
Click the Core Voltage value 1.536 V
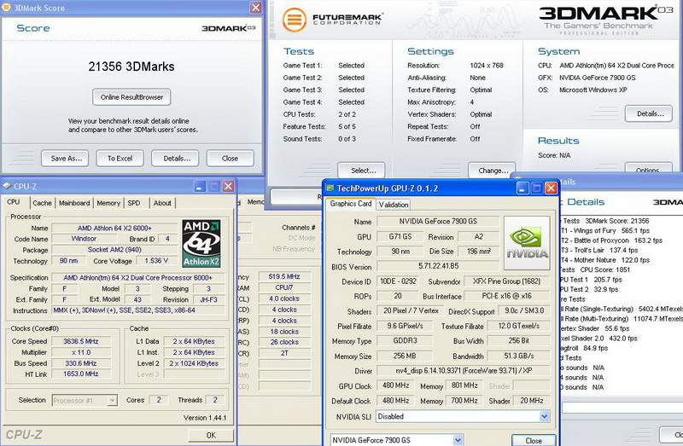tap(156, 261)
